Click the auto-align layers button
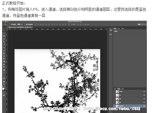This screenshot has height=113, width=153. pyautogui.click(x=69, y=24)
